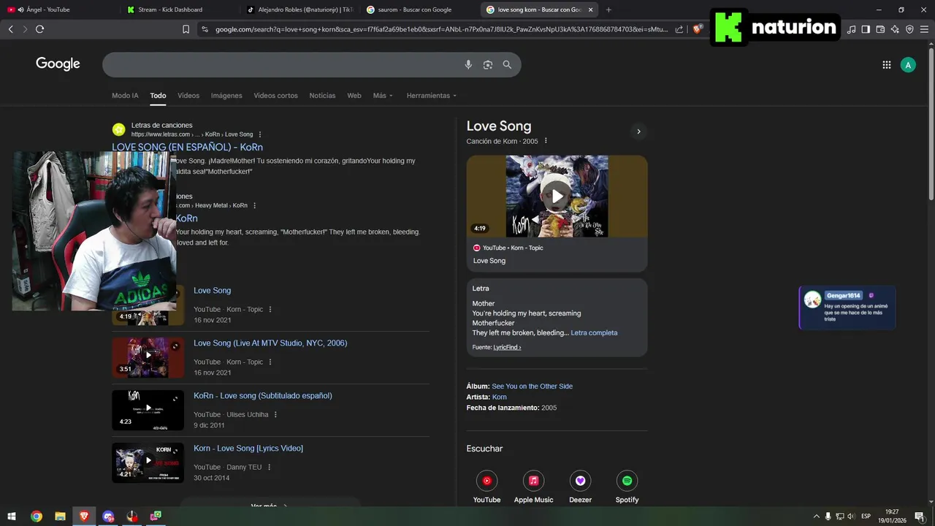Switch to Vídeos cortos tab
935x526 pixels.
[x=275, y=96]
